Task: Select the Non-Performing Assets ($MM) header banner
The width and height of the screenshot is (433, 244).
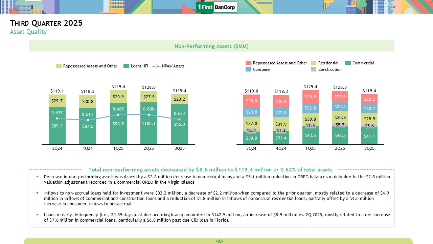Action: (x=211, y=46)
